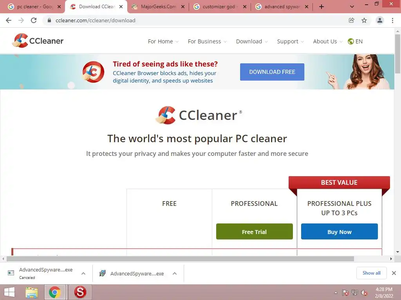The height and width of the screenshot is (300, 401).
Task: Close the downloads bar
Action: 394,273
